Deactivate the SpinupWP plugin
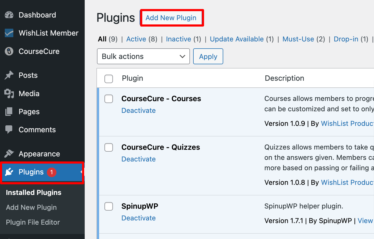This screenshot has width=374, height=239. (x=139, y=218)
